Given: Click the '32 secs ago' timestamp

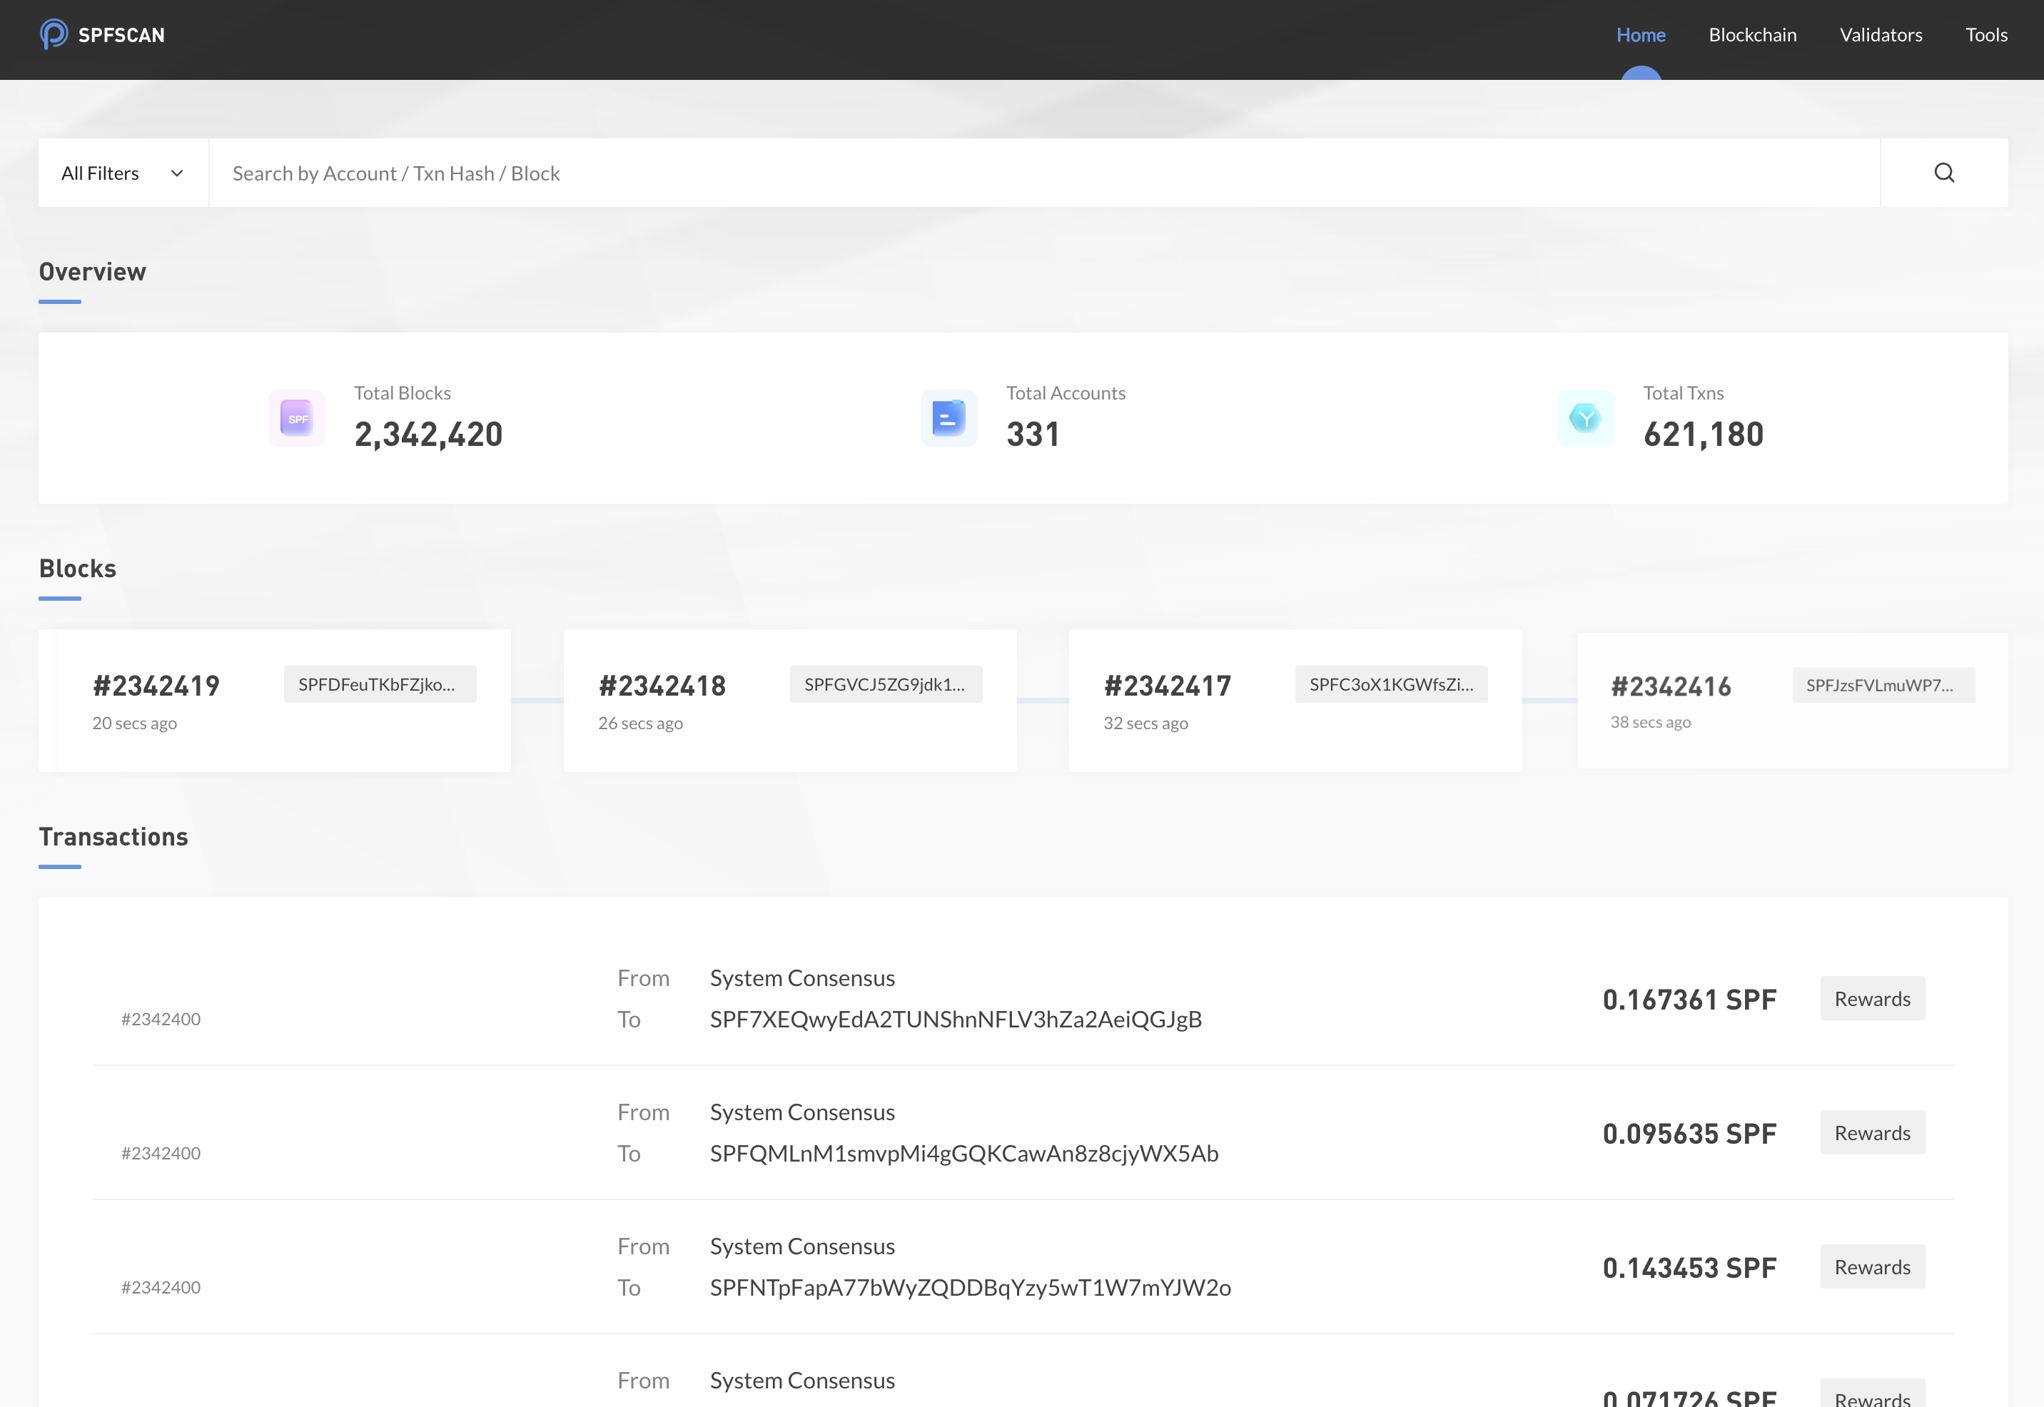Looking at the screenshot, I should coord(1146,723).
